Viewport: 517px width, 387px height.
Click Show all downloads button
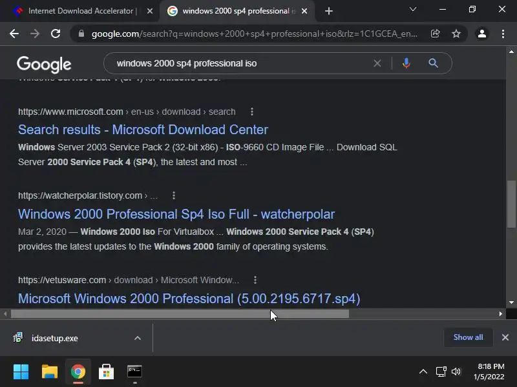coord(468,337)
